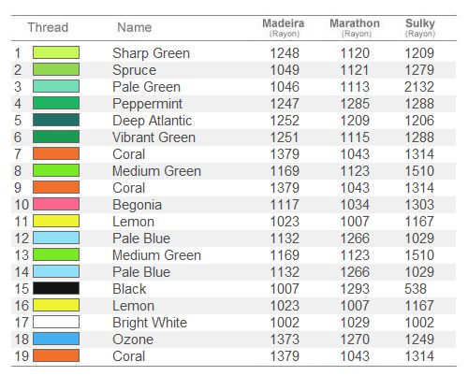
Task: Click the Bright White thread swatch
Action: 56,322
